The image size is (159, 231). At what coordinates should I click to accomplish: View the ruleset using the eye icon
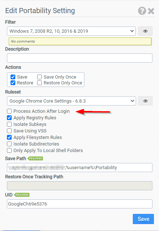[145, 101]
